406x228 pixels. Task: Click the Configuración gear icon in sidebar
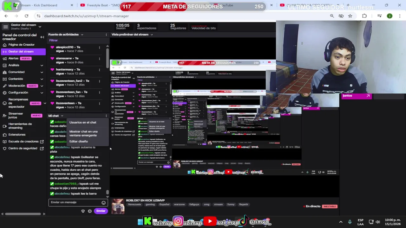point(4,92)
